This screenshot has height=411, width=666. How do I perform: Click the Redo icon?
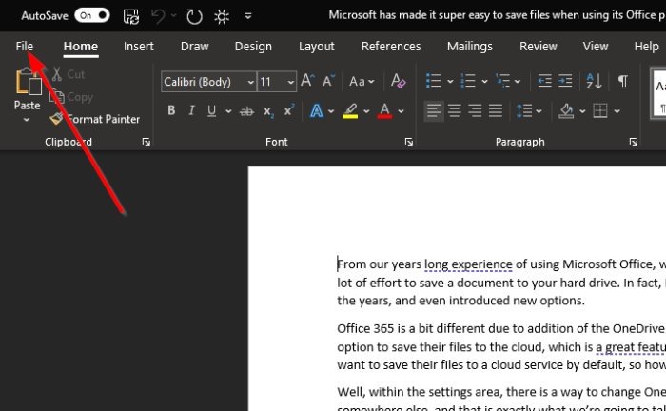(x=194, y=15)
